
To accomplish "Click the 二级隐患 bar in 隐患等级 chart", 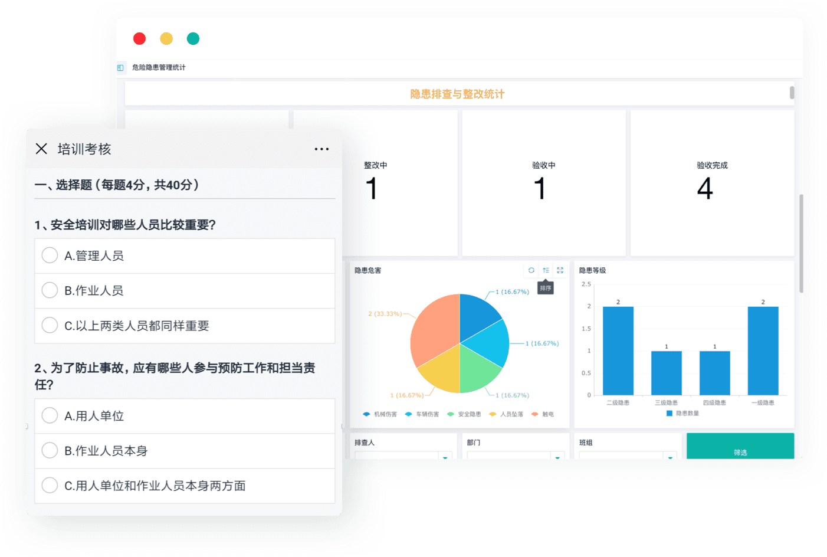I will [x=618, y=351].
